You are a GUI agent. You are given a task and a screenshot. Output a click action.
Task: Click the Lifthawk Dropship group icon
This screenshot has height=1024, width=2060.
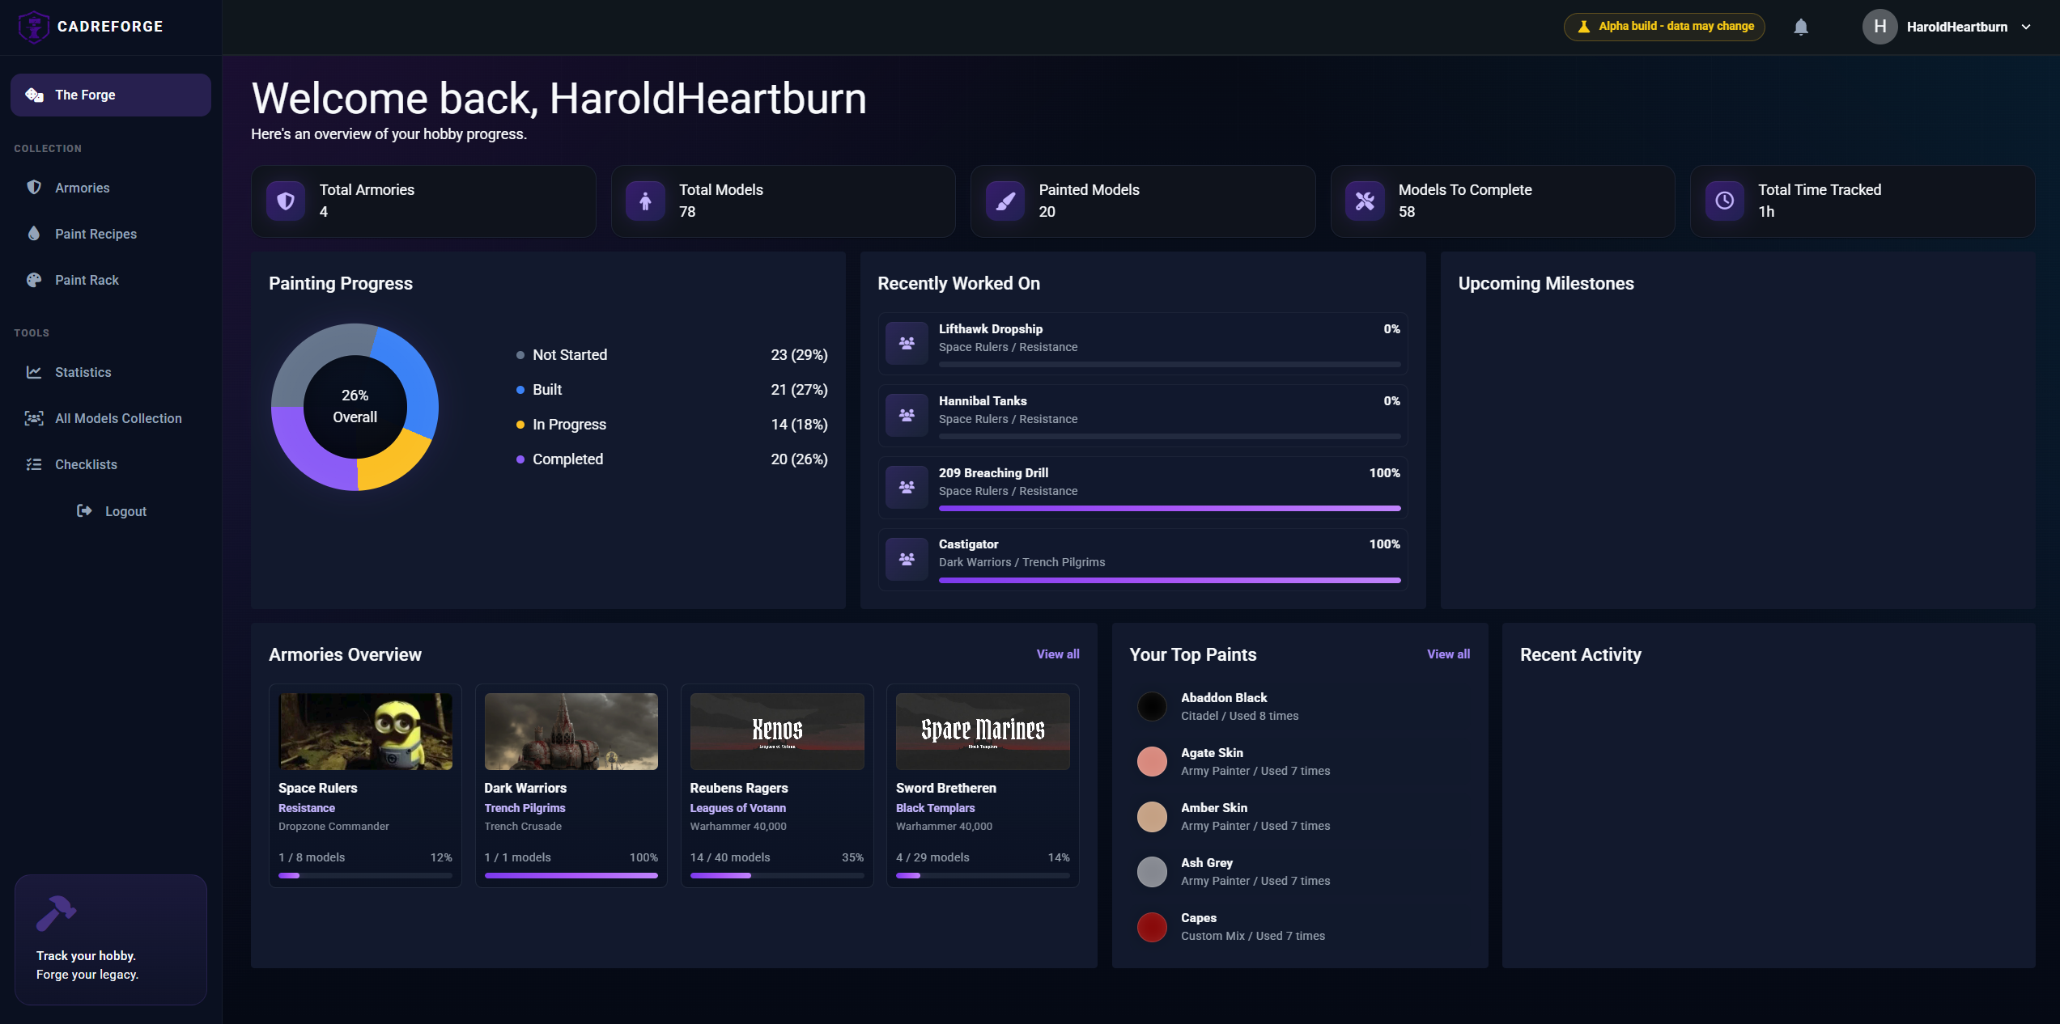(x=907, y=343)
